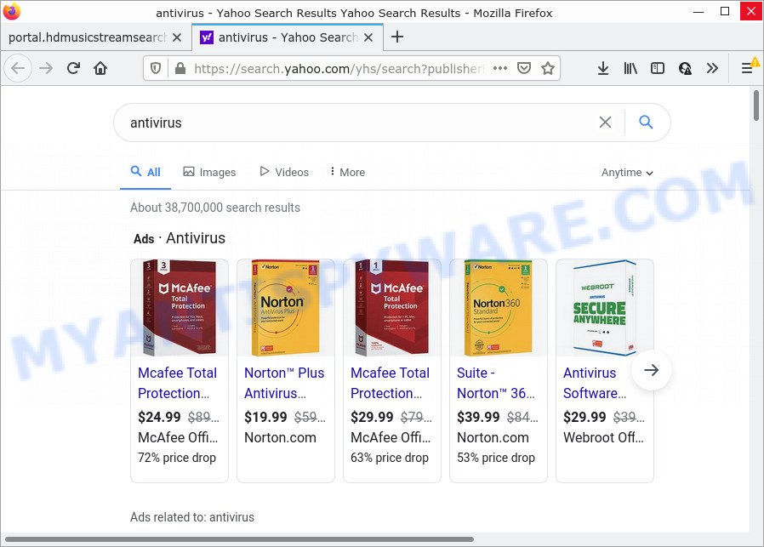Click the $19.99 Norton price
Viewport: 764px width, 547px height.
pyautogui.click(x=265, y=417)
